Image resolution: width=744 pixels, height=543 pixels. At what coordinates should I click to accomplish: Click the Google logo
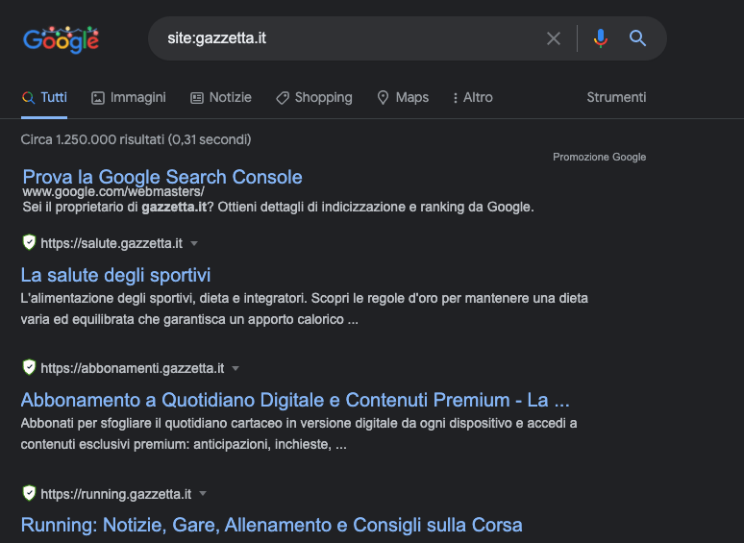pyautogui.click(x=62, y=39)
